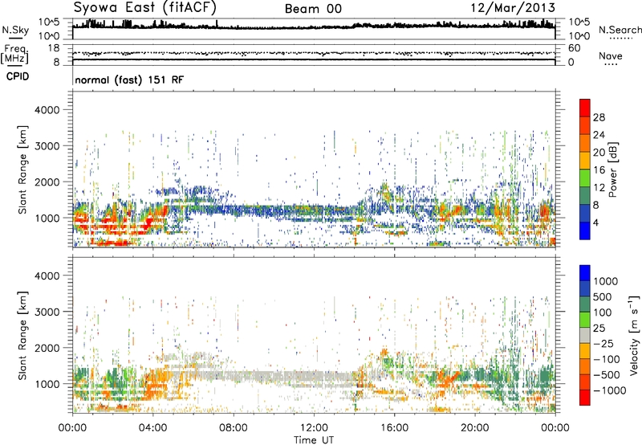Click the '1000' tick on the Velocity colorbar

pos(606,281)
